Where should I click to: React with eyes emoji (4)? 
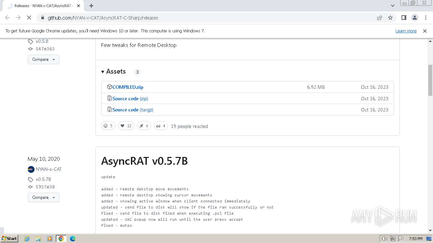pos(161,126)
